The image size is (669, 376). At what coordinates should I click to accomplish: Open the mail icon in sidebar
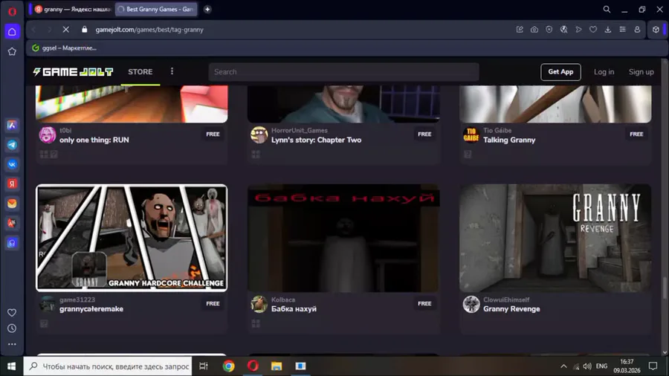tap(12, 204)
